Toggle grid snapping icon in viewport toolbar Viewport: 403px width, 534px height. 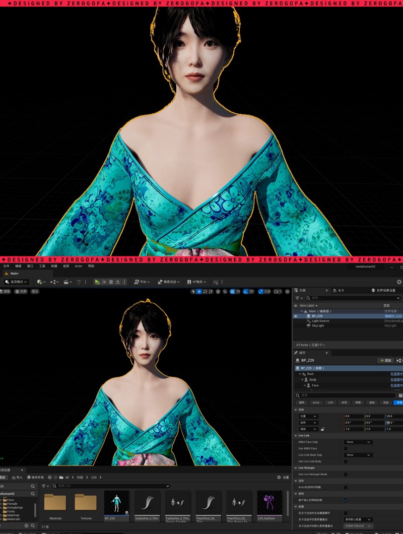pos(232,292)
